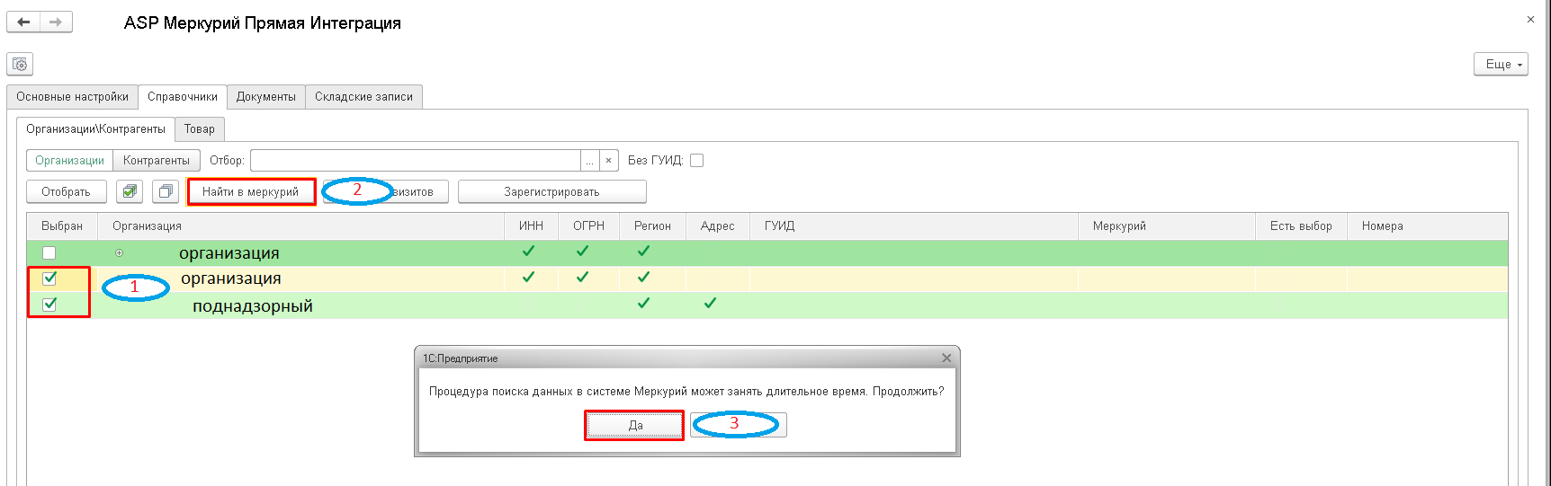The image size is (1551, 486).
Task: Select the Организации toggle button
Action: [x=70, y=160]
